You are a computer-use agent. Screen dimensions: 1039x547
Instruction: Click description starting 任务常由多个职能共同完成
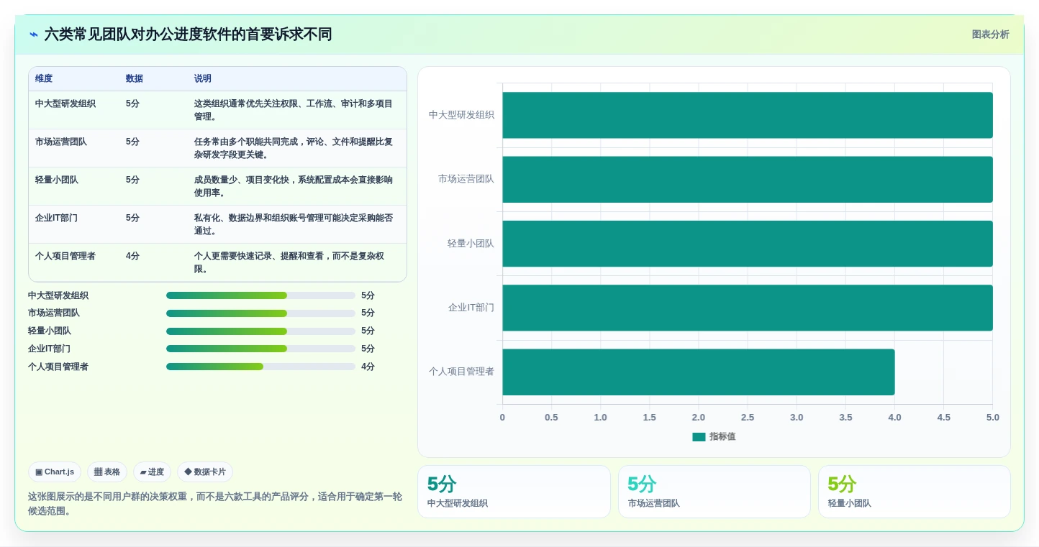coord(294,148)
